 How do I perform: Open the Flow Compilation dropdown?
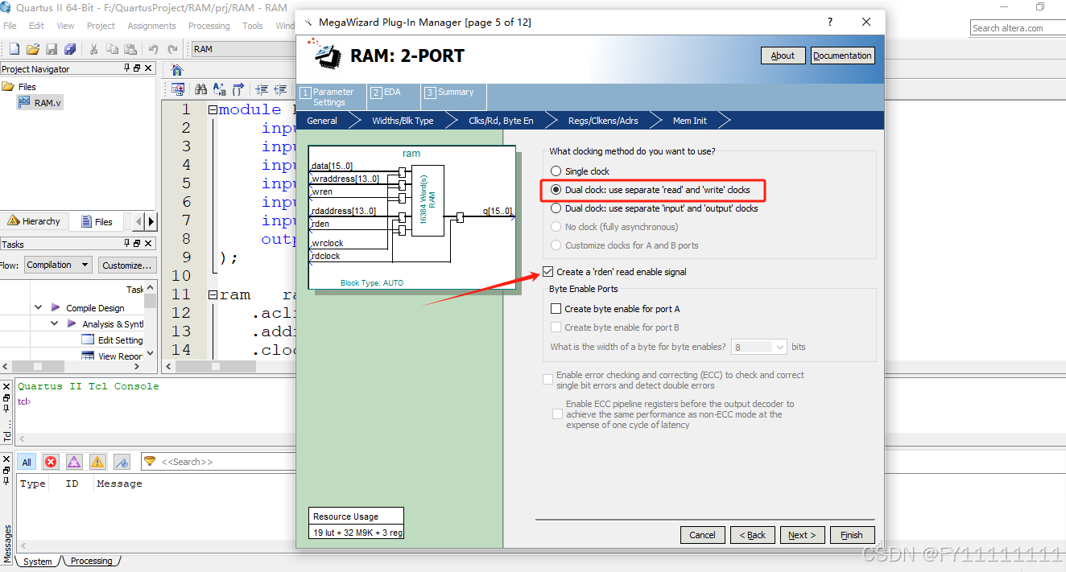click(58, 265)
